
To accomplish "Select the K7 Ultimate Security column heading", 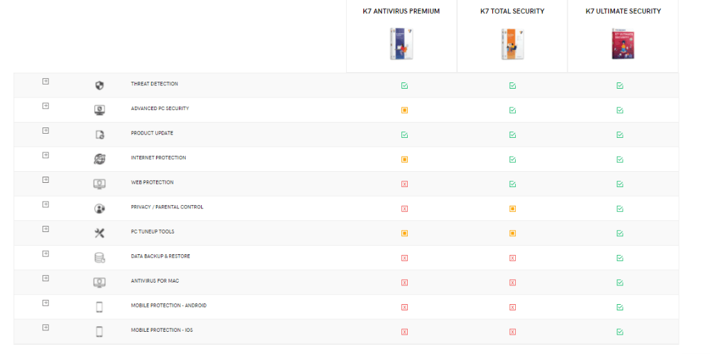I will tap(623, 11).
